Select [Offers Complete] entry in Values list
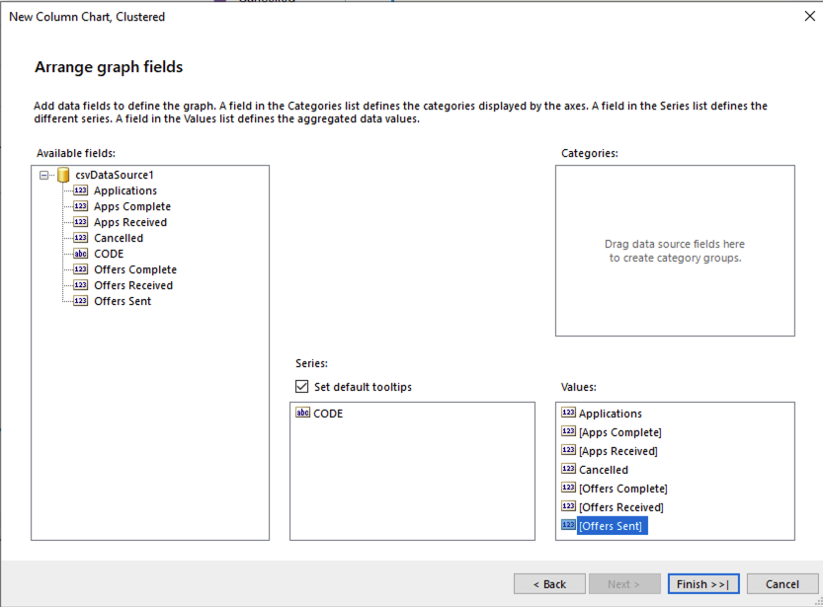Viewport: 823px width, 607px height. [x=623, y=489]
